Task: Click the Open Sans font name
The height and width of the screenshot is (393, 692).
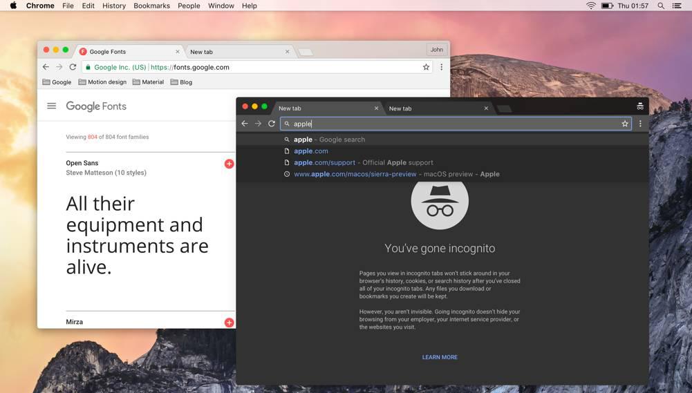Action: tap(82, 163)
